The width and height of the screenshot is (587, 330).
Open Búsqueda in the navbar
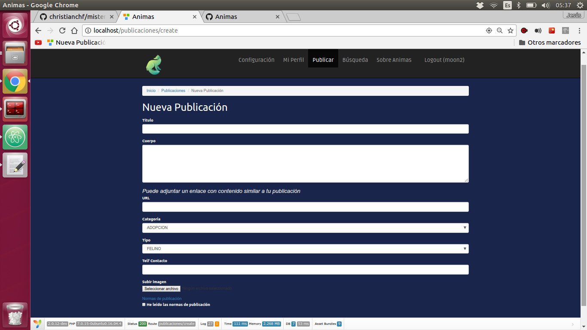point(355,60)
